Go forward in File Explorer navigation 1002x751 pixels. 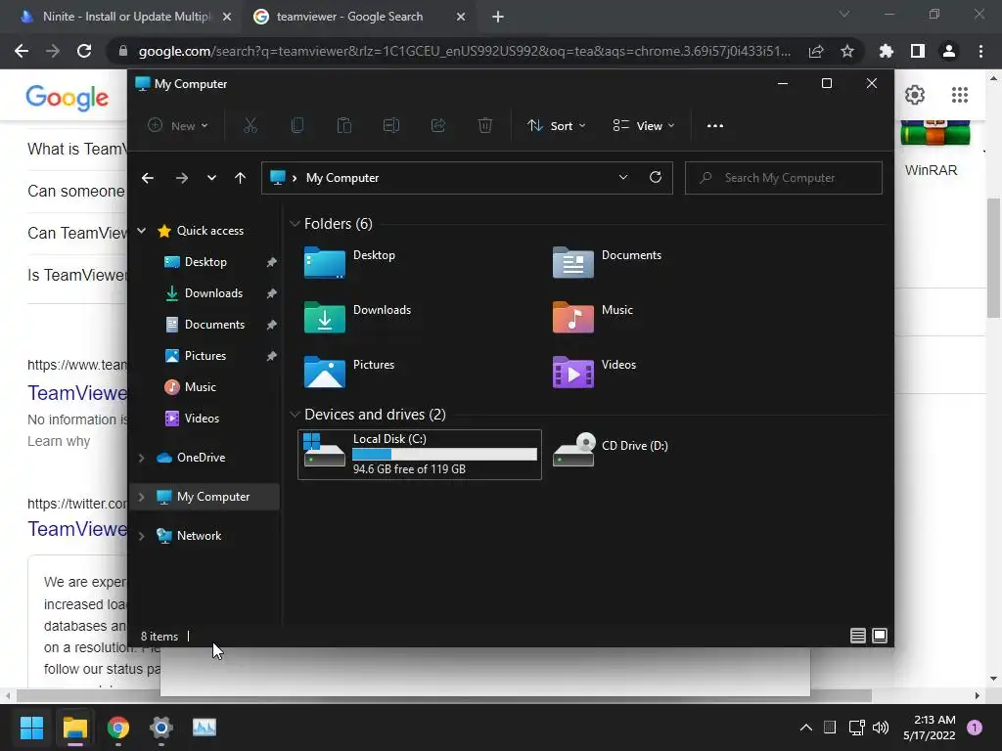(181, 178)
